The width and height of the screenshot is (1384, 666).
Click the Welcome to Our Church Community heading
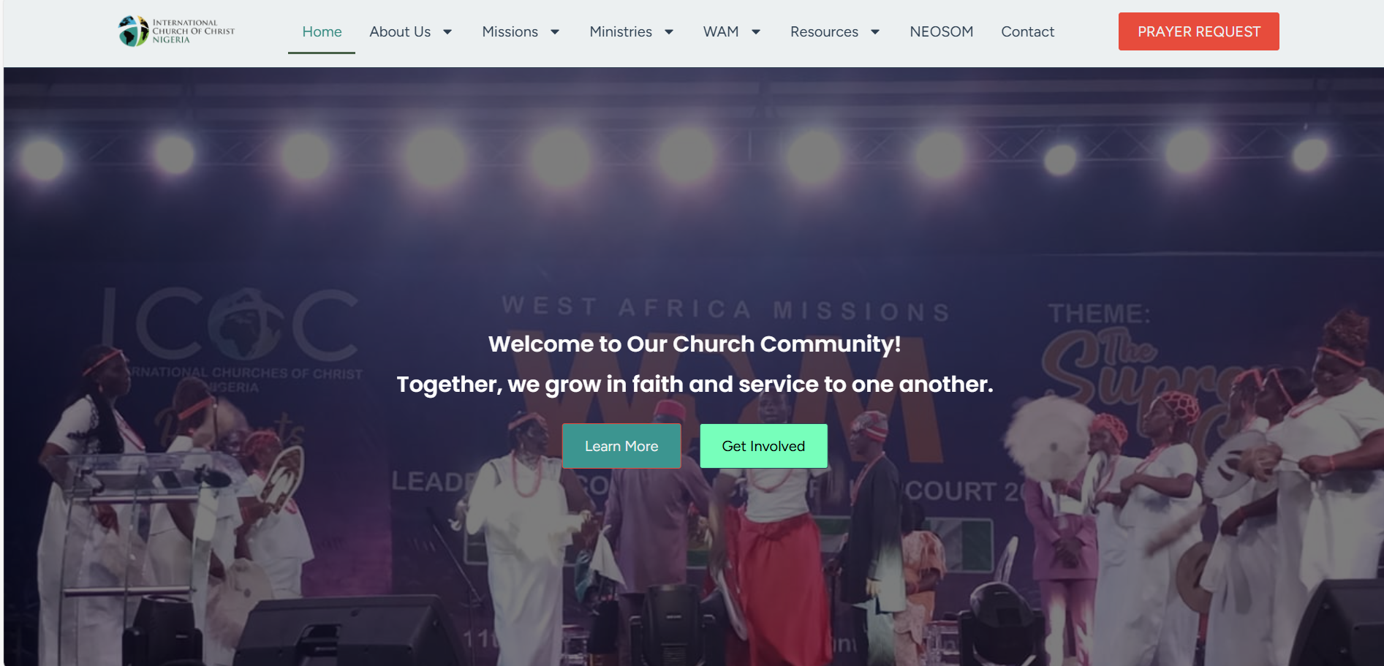[x=695, y=344]
